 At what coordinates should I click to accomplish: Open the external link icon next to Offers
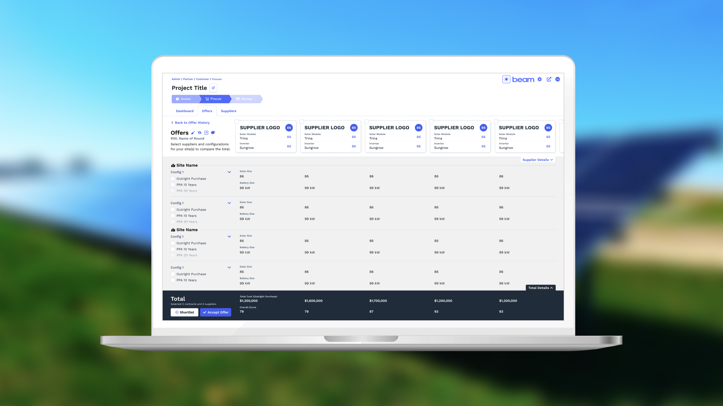click(206, 133)
